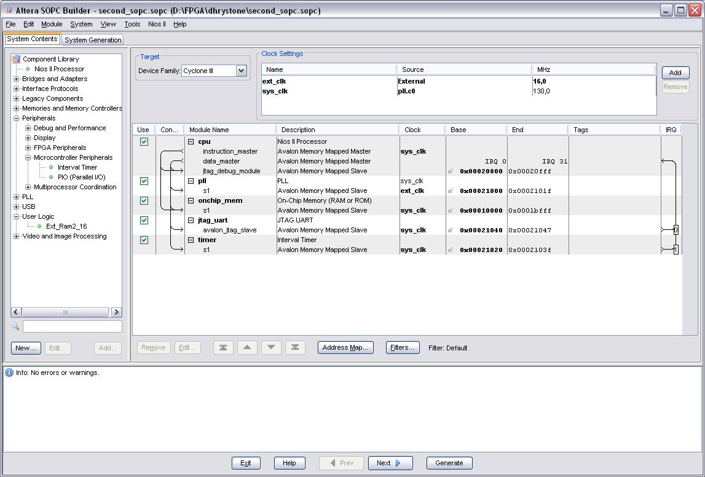Click the lock icon beside jtag_debug_module base address
Screen dimensions: 705x477
tap(451, 171)
